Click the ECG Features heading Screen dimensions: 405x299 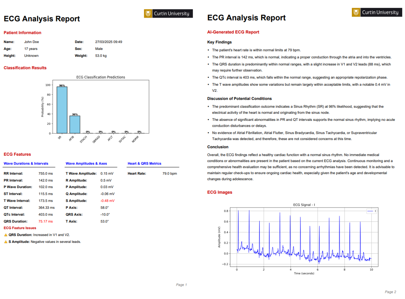coord(17,154)
